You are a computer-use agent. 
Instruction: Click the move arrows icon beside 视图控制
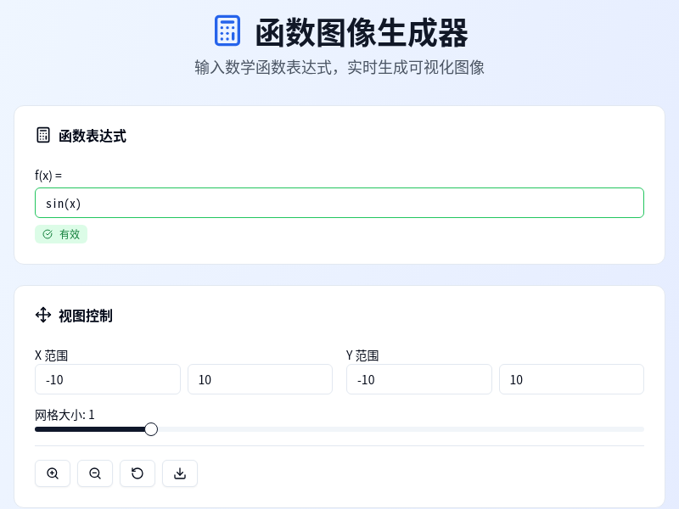43,315
